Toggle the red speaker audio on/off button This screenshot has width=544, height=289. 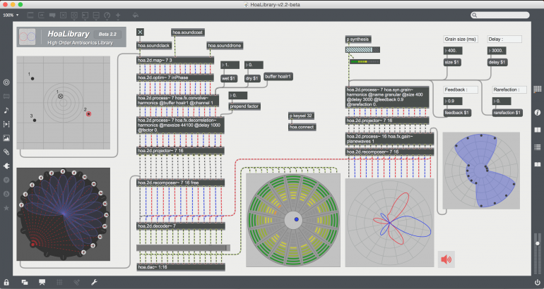[447, 259]
